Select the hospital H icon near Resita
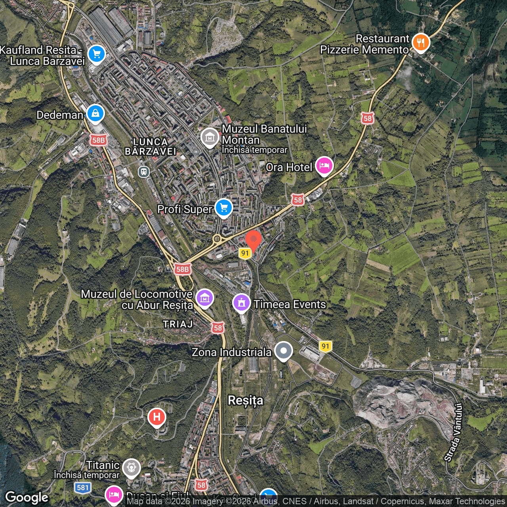 point(156,416)
